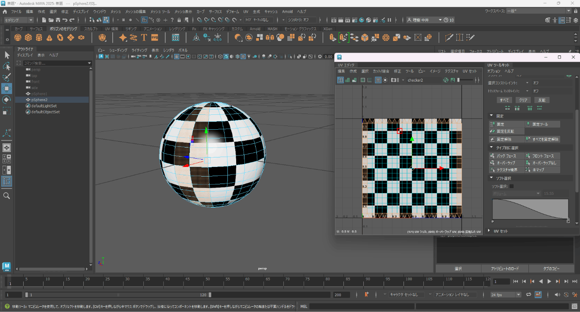Click the soft selection falloff curve graph
Screen dimensions: 580x312
tap(530, 209)
